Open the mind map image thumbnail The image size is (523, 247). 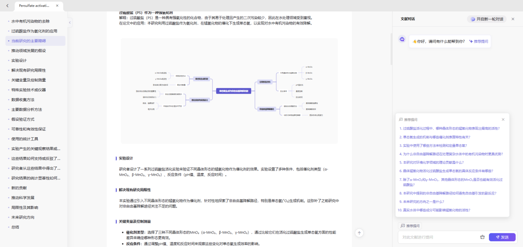tap(229, 91)
